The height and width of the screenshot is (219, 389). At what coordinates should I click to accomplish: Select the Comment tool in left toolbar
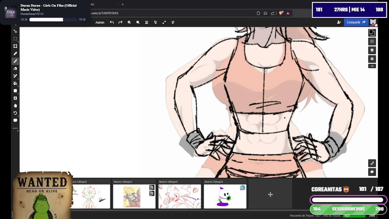[15, 120]
